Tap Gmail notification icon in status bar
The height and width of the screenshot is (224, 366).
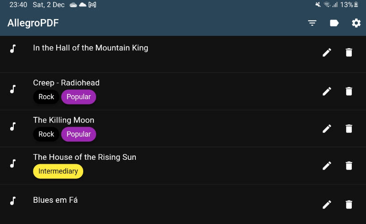tap(92, 5)
